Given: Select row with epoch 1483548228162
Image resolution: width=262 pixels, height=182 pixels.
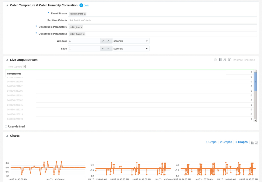Looking at the screenshot, I should click(x=129, y=100).
